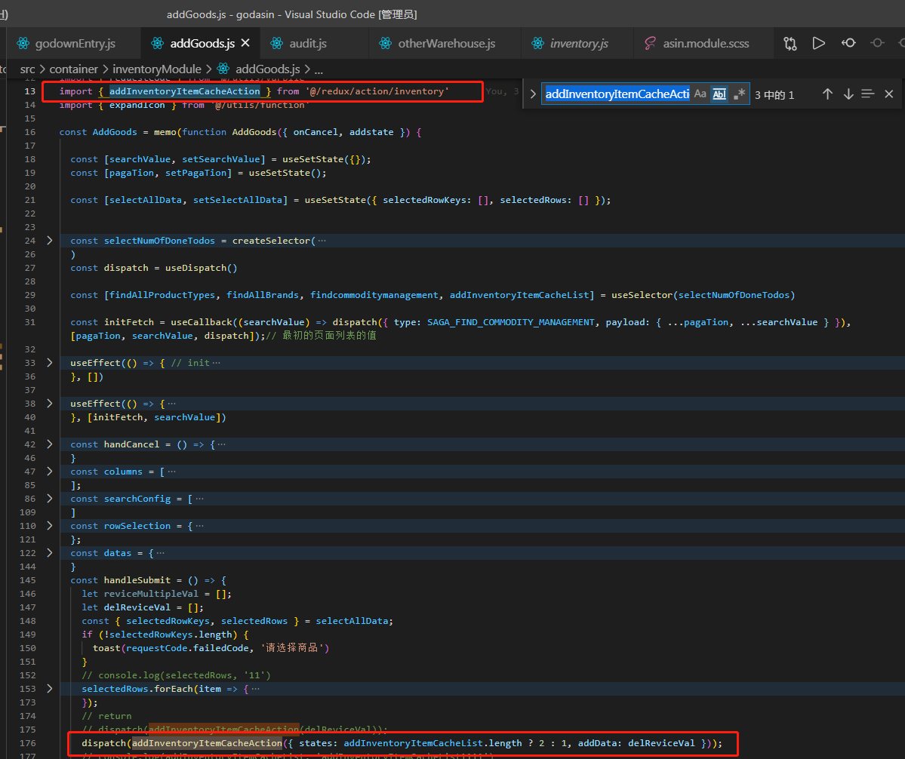Open source control compare changes icon
905x759 pixels.
click(790, 43)
